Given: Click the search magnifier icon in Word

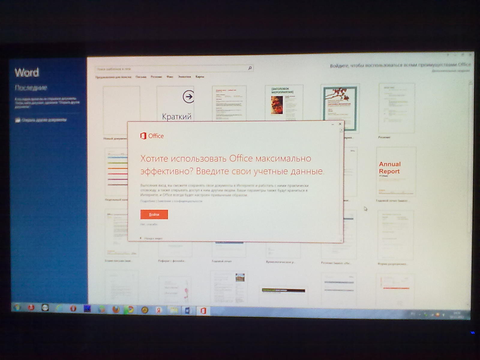Looking at the screenshot, I should point(250,68).
